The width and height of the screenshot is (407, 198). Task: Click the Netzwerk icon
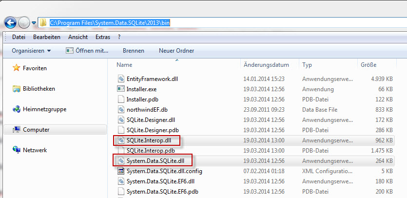pyautogui.click(x=17, y=150)
